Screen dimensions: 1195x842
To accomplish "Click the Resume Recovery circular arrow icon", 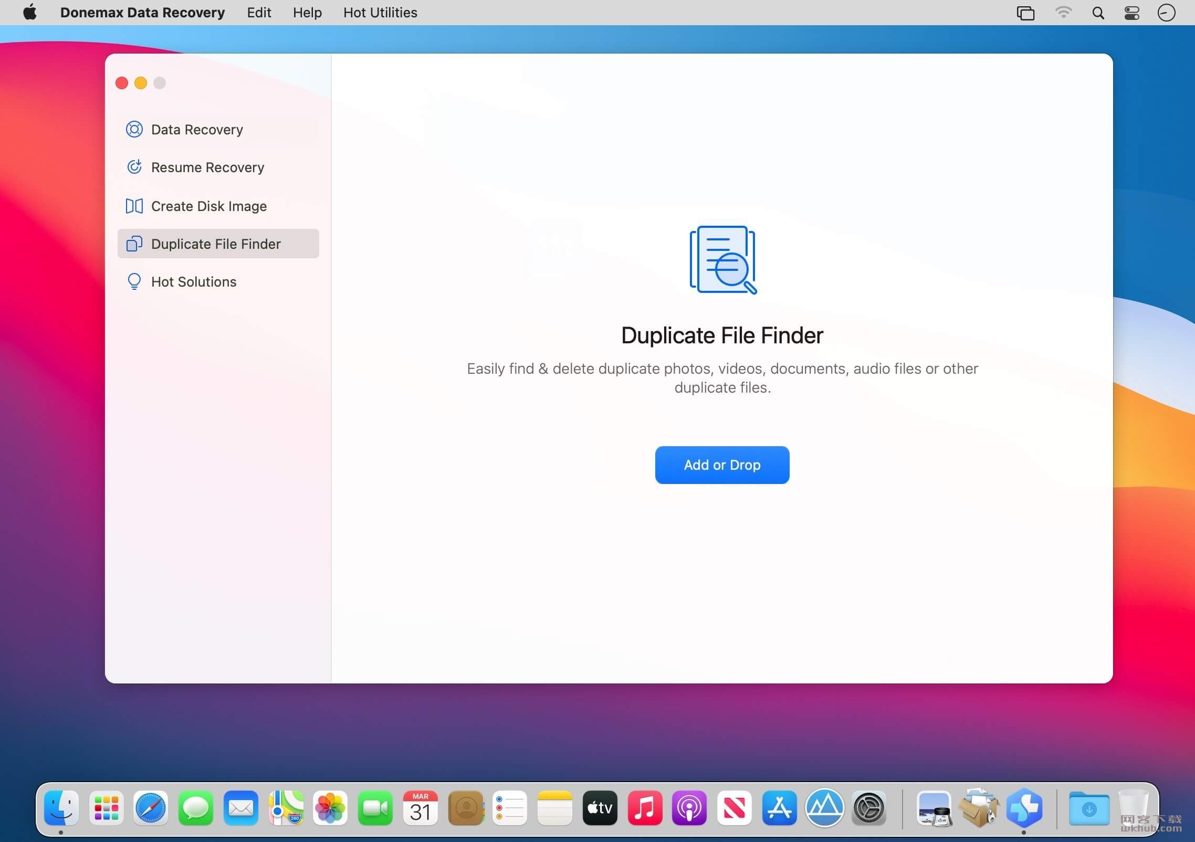I will [x=134, y=167].
